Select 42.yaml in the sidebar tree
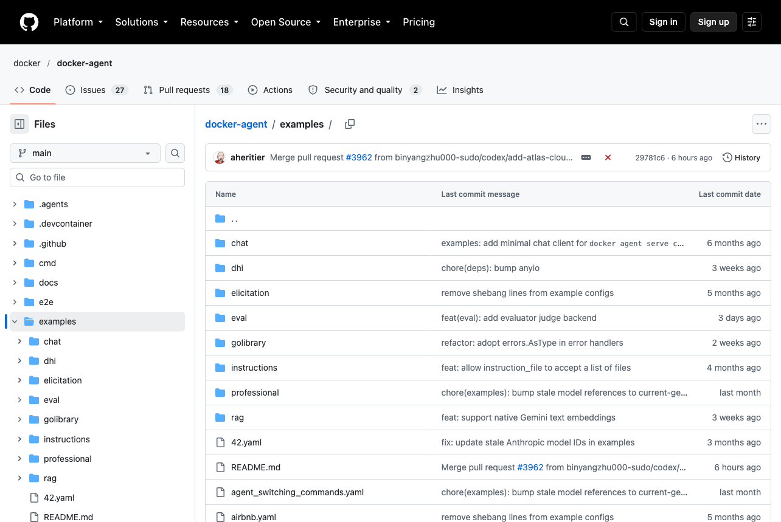Screen dimensions: 781x522 [x=59, y=498]
